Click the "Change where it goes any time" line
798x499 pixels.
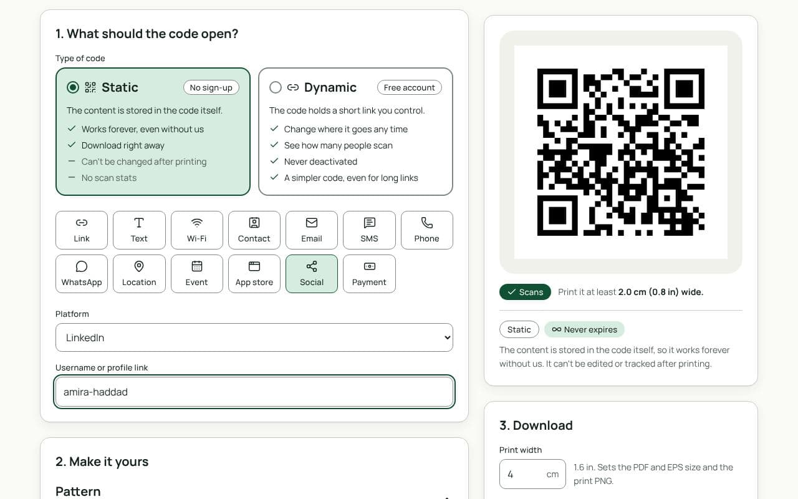pos(346,129)
